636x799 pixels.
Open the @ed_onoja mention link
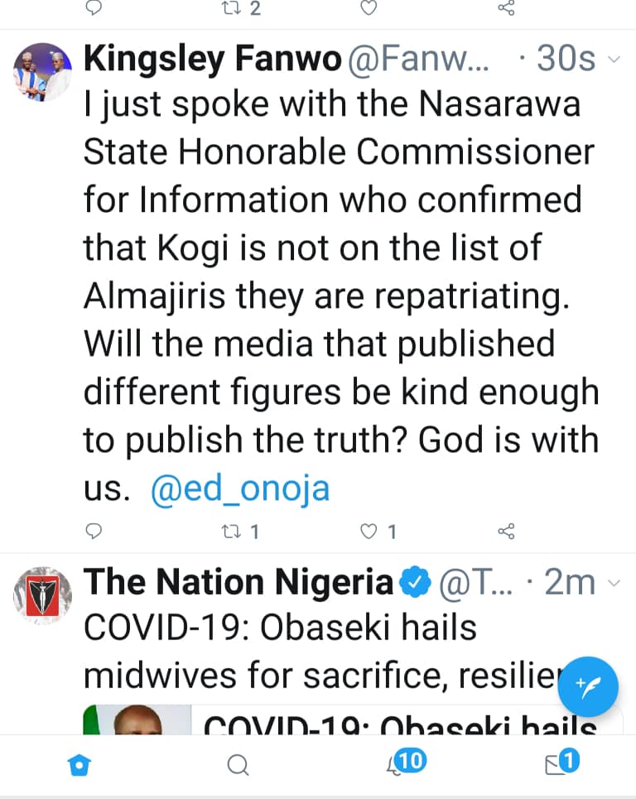click(x=240, y=489)
